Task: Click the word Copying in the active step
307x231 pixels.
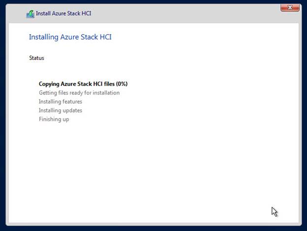Action: (x=49, y=84)
